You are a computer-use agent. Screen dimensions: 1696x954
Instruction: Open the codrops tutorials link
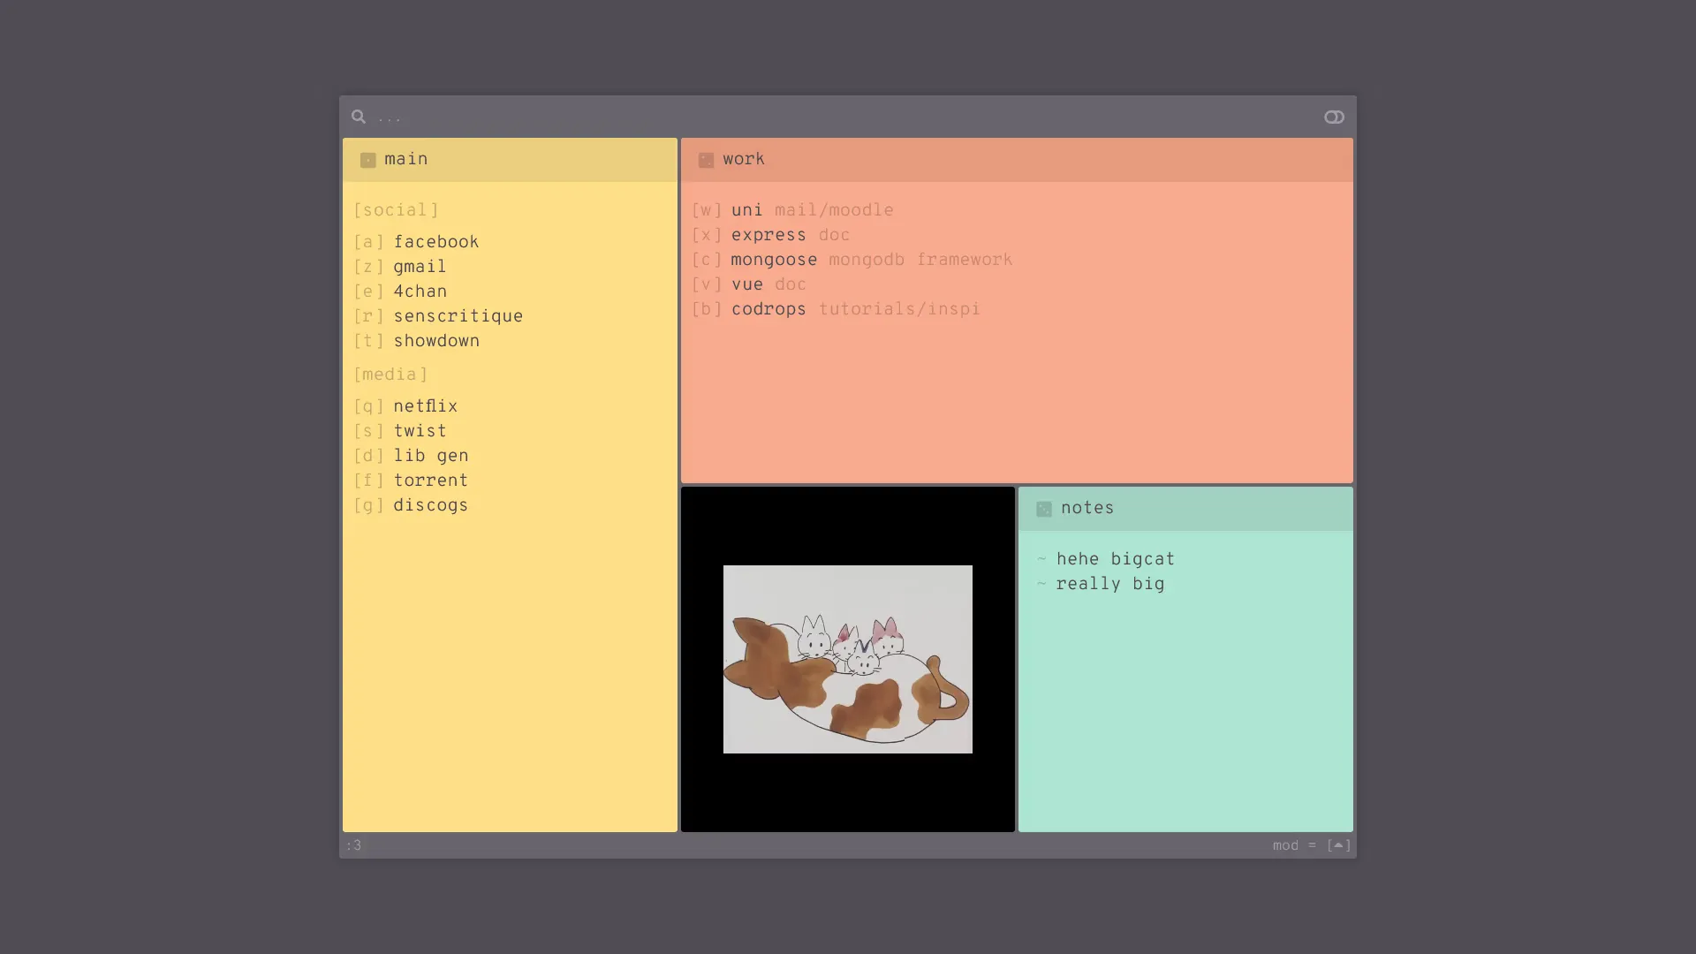point(768,309)
